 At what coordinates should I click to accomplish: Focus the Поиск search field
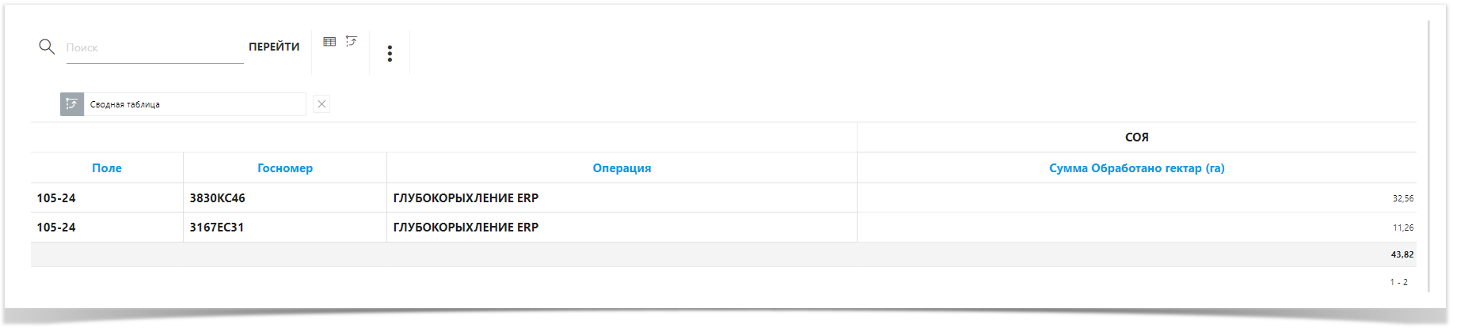[154, 48]
